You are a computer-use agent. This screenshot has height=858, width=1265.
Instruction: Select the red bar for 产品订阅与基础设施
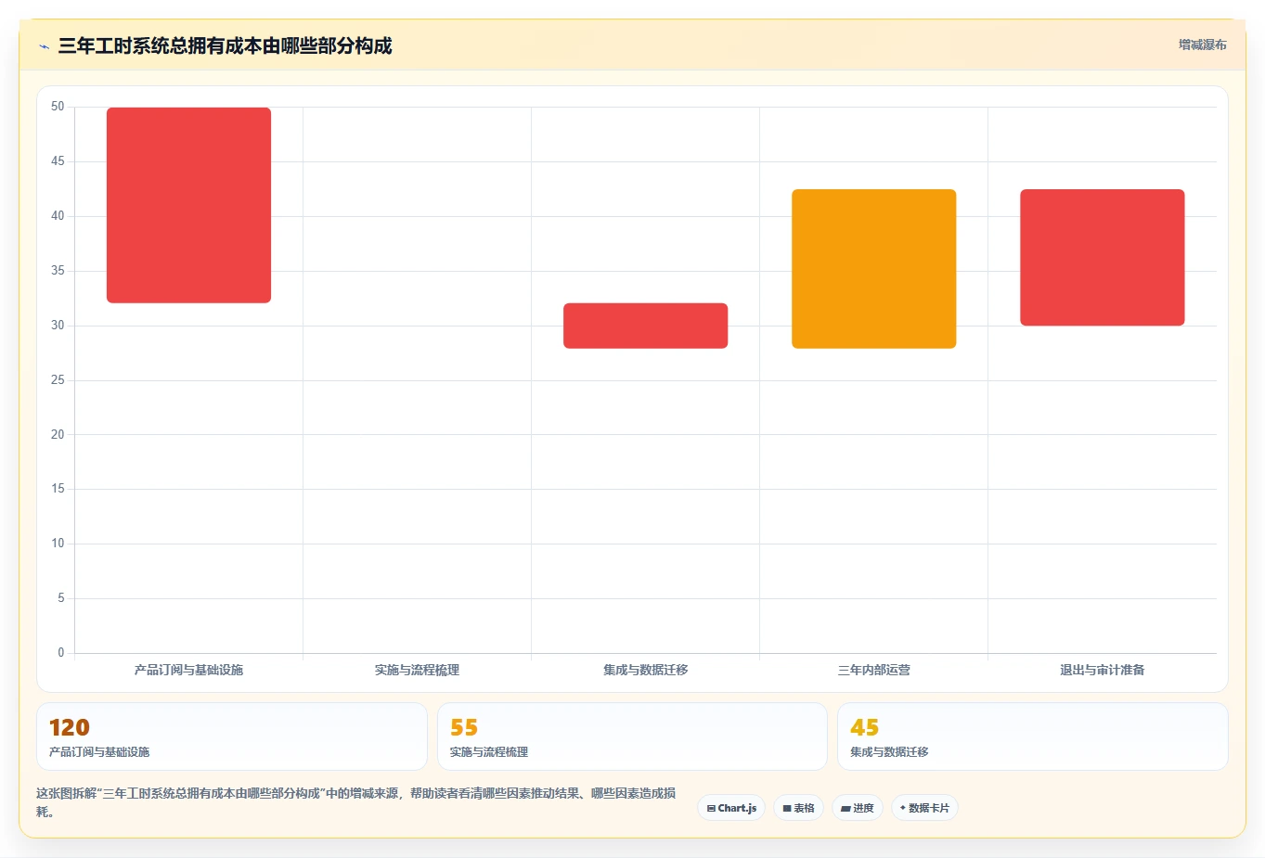click(x=188, y=205)
